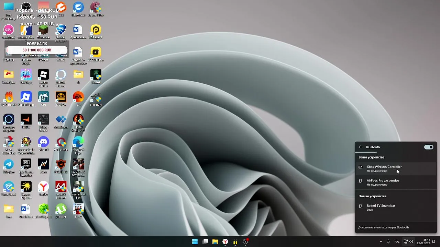Open the kms folder on desktop
440x247 pixels.
[x=9, y=211]
